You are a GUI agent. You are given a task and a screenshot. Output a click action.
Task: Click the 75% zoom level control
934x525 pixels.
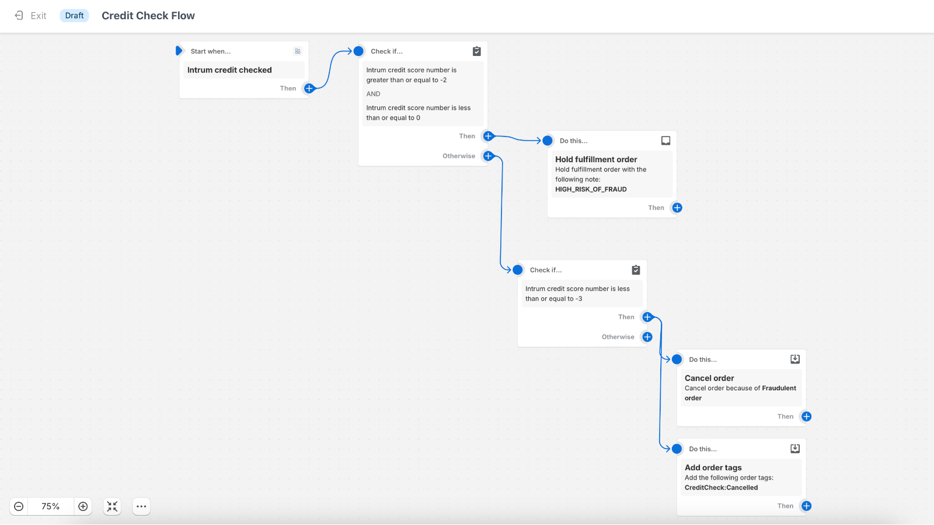pyautogui.click(x=50, y=506)
